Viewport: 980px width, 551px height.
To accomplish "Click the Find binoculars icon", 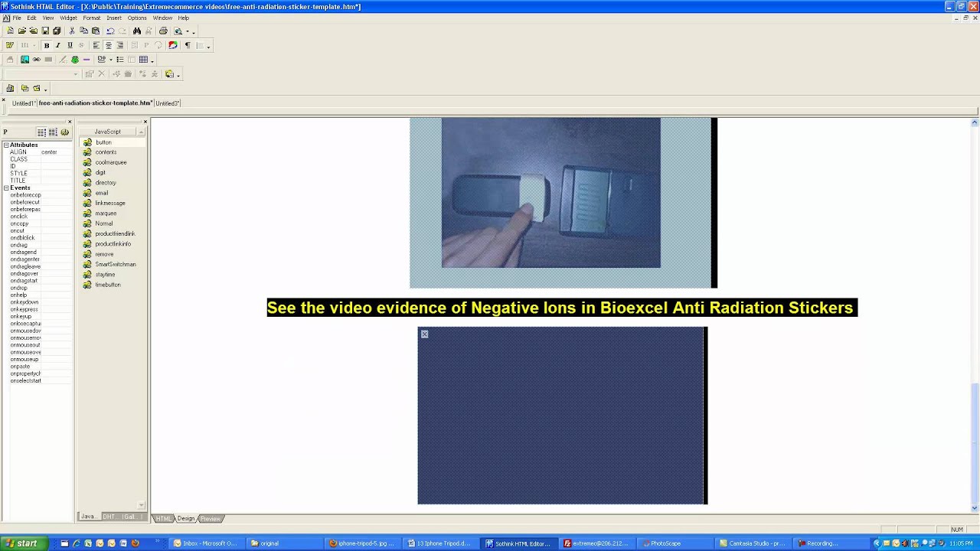I will tap(137, 31).
